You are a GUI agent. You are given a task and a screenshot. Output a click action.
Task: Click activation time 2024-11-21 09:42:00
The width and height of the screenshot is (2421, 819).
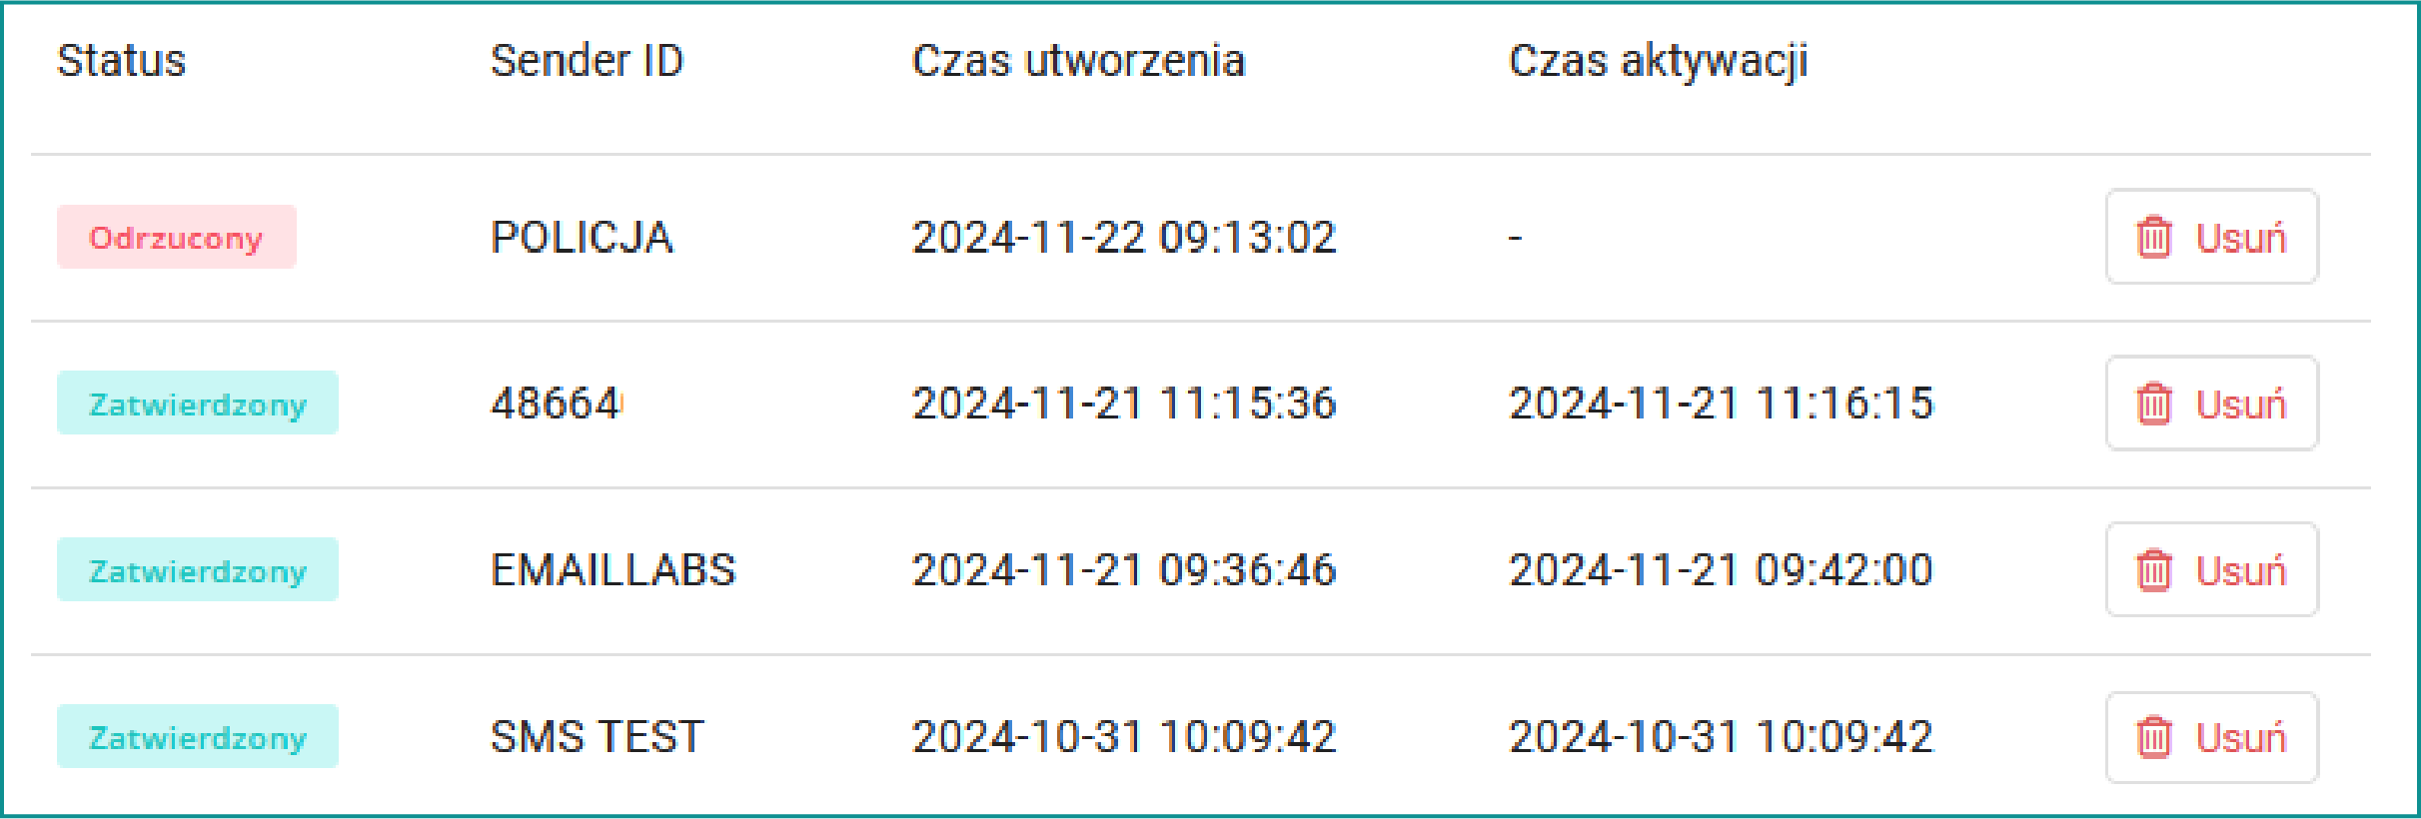pos(1720,570)
